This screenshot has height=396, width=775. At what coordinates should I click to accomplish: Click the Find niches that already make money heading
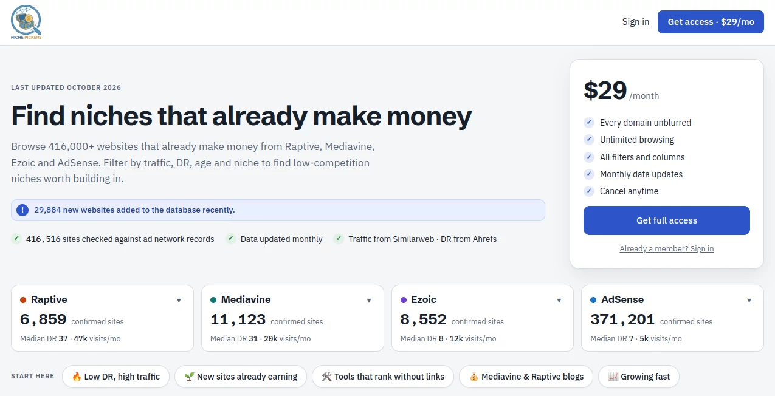(241, 115)
